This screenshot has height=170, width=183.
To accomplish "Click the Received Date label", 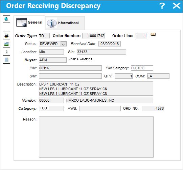I will 84,44.
